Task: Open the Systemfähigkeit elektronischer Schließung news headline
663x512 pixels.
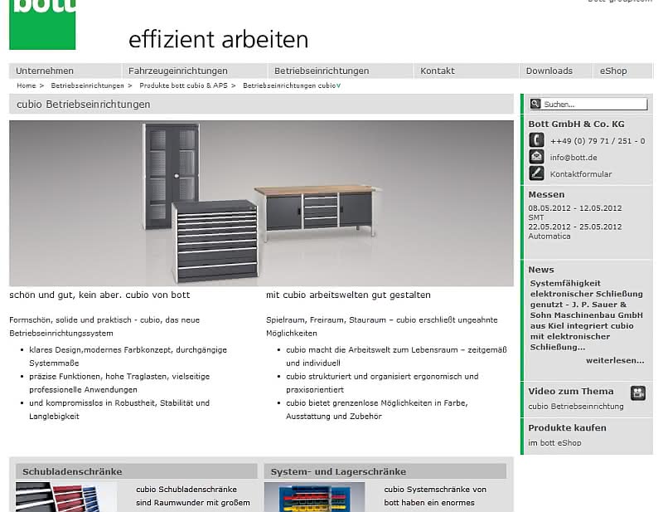Action: pyautogui.click(x=587, y=315)
